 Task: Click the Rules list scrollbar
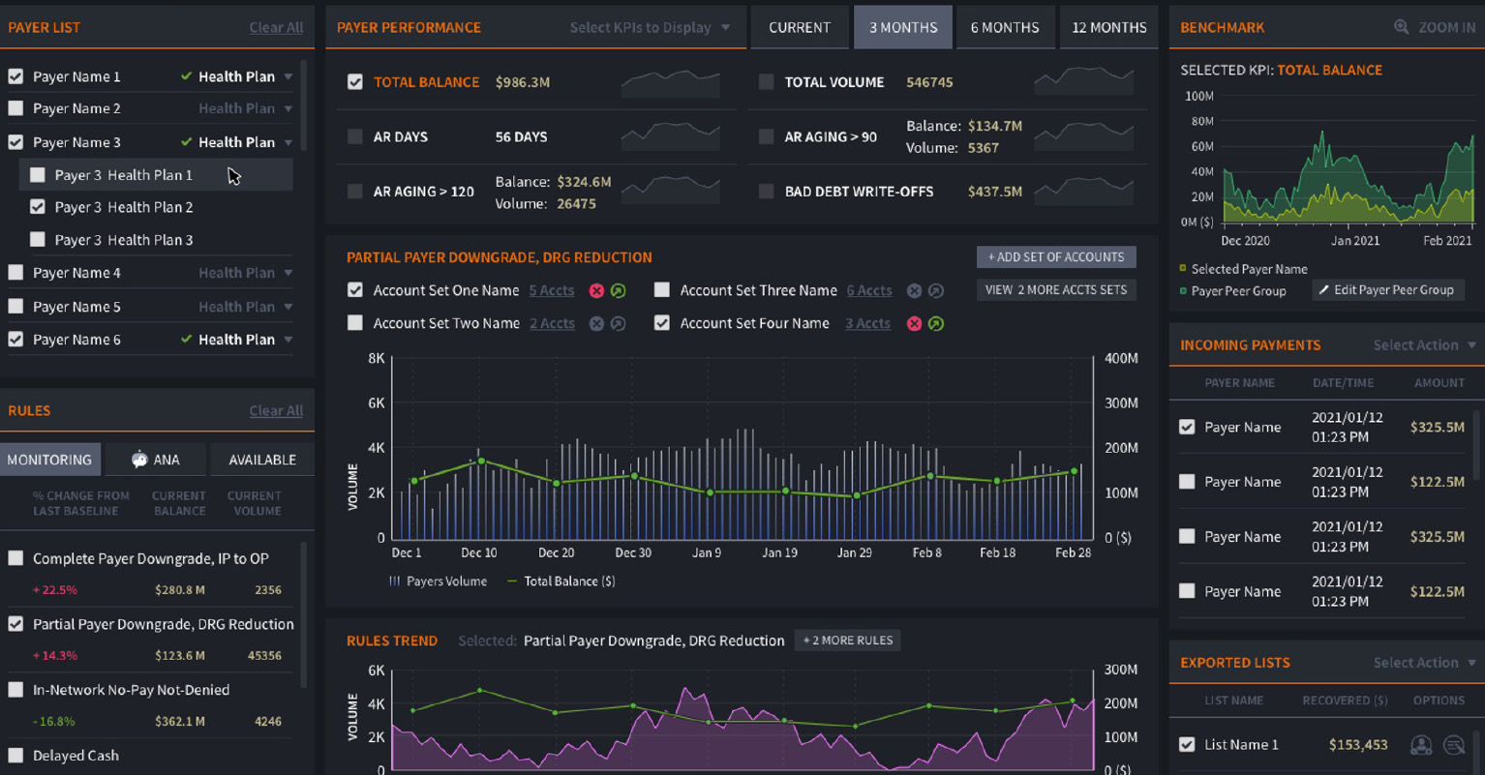(304, 614)
